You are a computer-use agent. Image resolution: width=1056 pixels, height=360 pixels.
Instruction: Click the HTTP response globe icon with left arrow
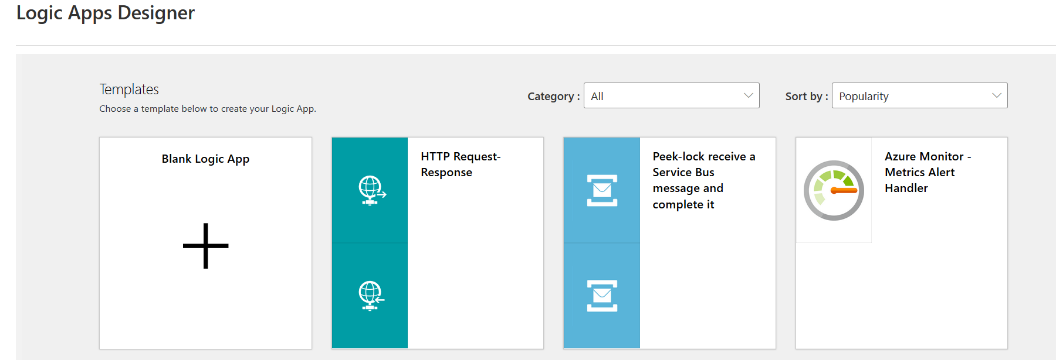click(371, 296)
